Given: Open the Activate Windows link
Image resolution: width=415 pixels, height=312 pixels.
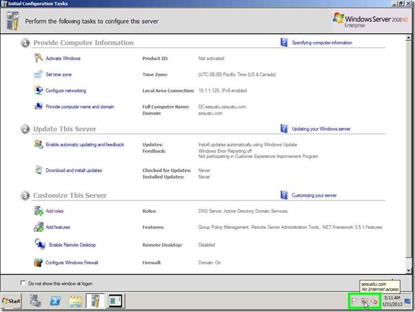Looking at the screenshot, I should [x=63, y=58].
